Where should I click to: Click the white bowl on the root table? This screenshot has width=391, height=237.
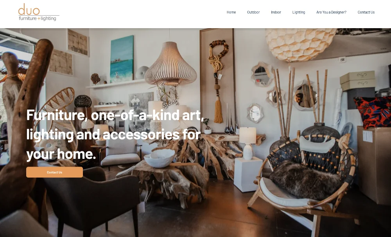160,158
